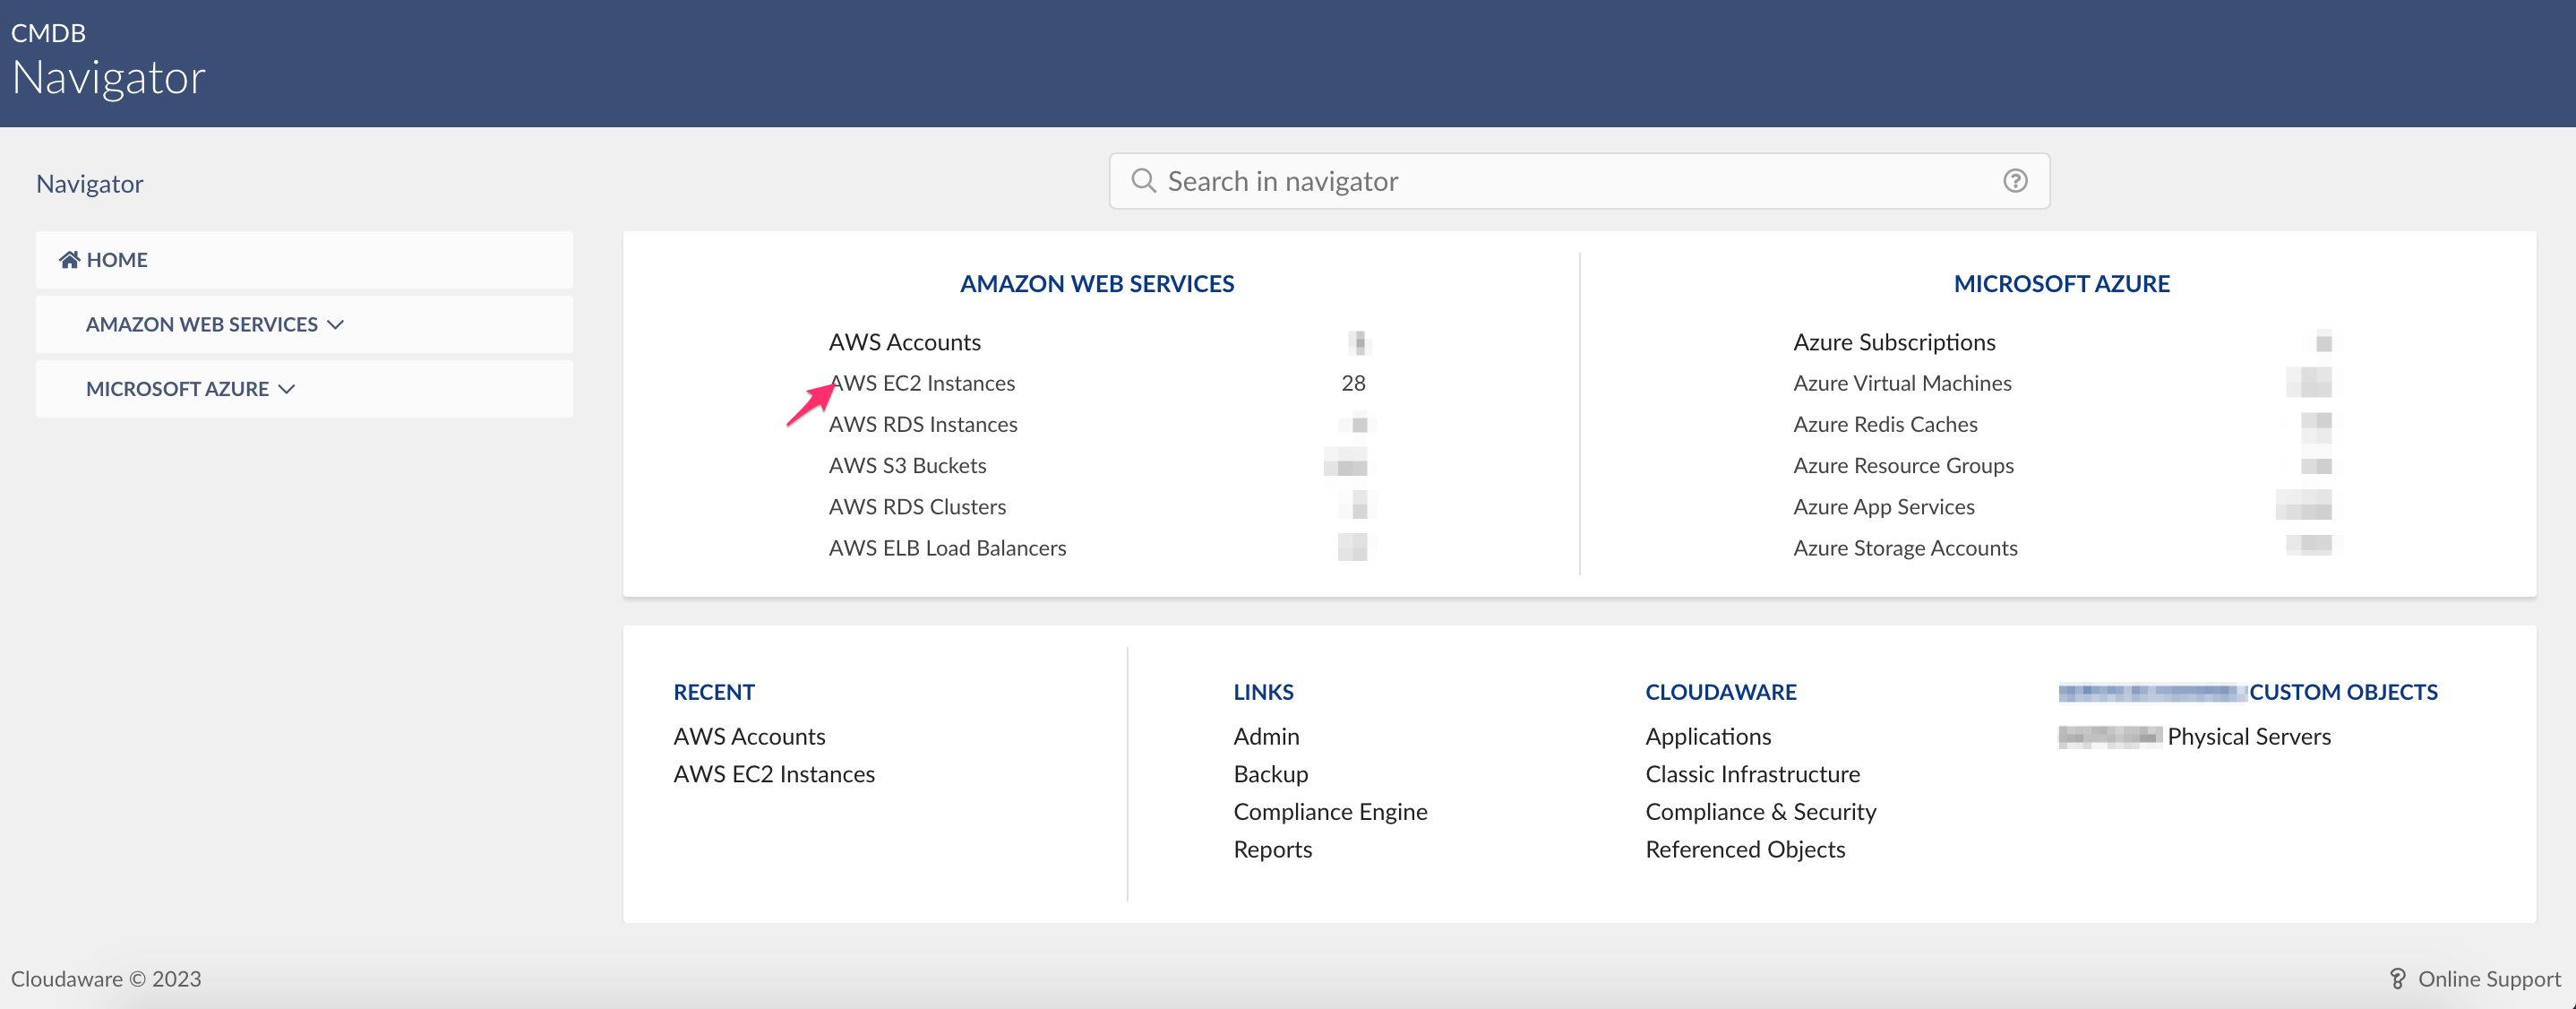Open the Backup link
The height and width of the screenshot is (1009, 2576).
[x=1270, y=774]
